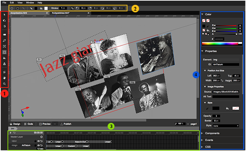Open the Help menu
This screenshot has height=151, width=246.
click(x=40, y=3)
